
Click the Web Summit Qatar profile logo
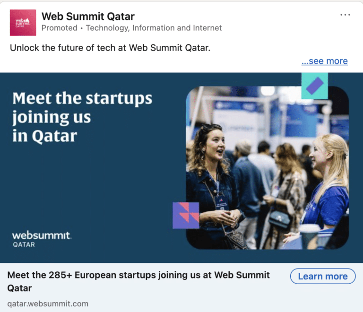(x=23, y=22)
